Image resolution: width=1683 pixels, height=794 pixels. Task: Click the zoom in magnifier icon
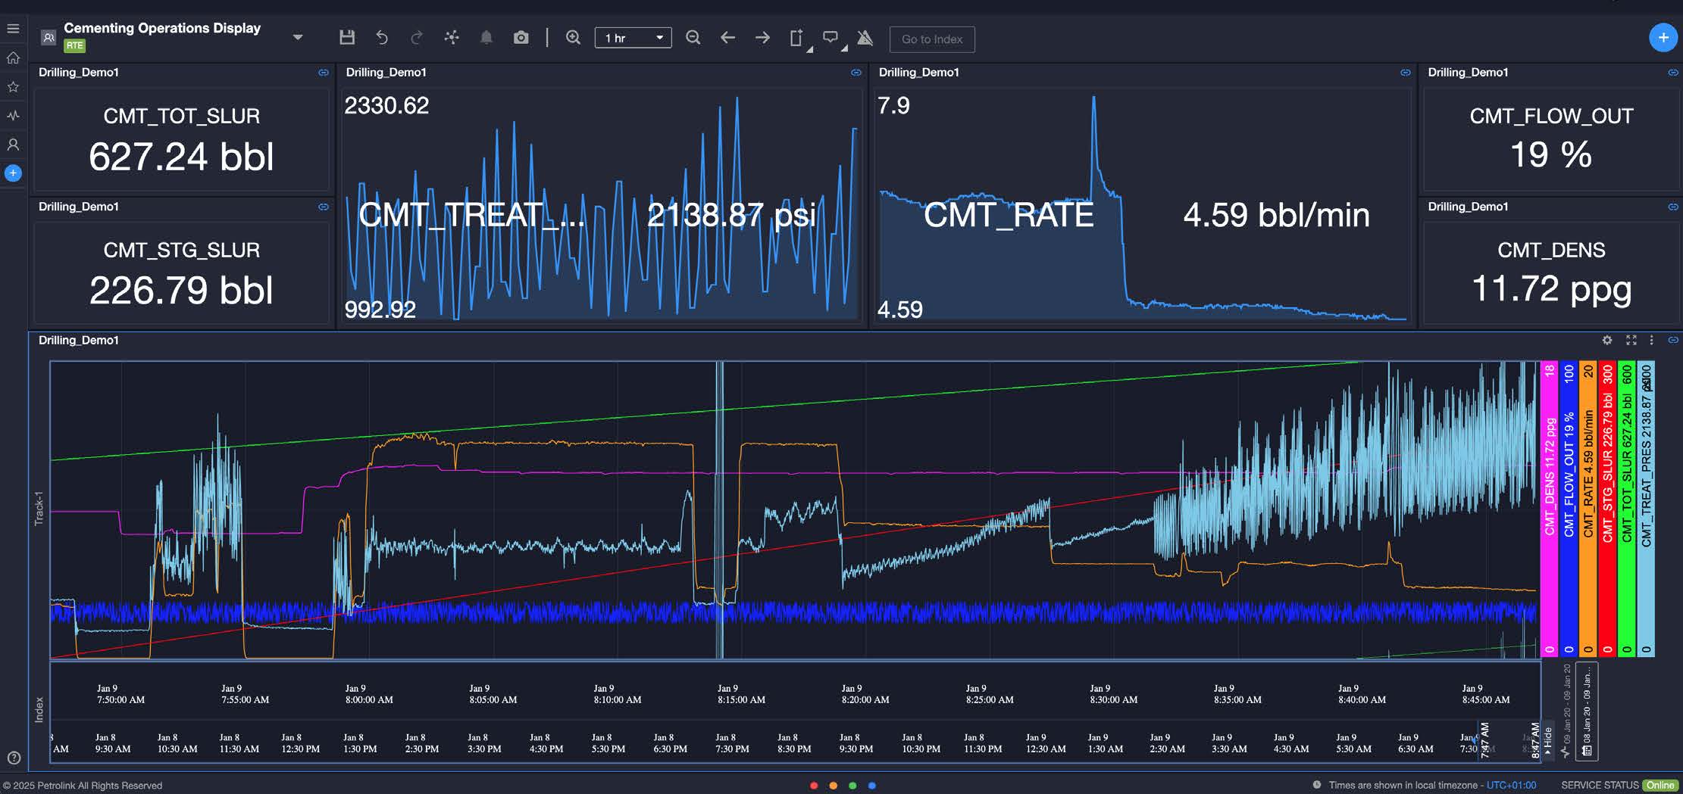click(573, 38)
